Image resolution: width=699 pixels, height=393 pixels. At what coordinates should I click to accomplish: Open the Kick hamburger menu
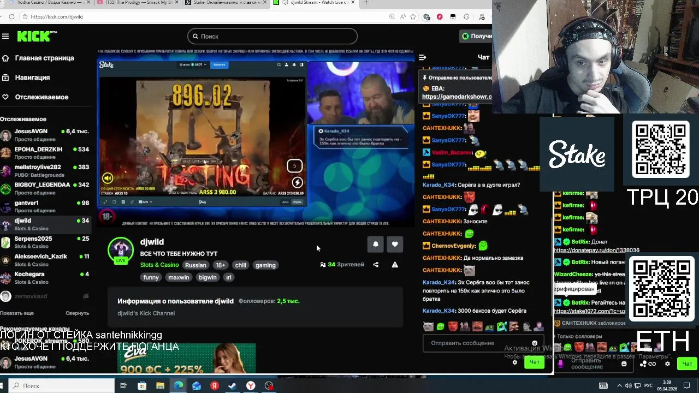coord(5,36)
